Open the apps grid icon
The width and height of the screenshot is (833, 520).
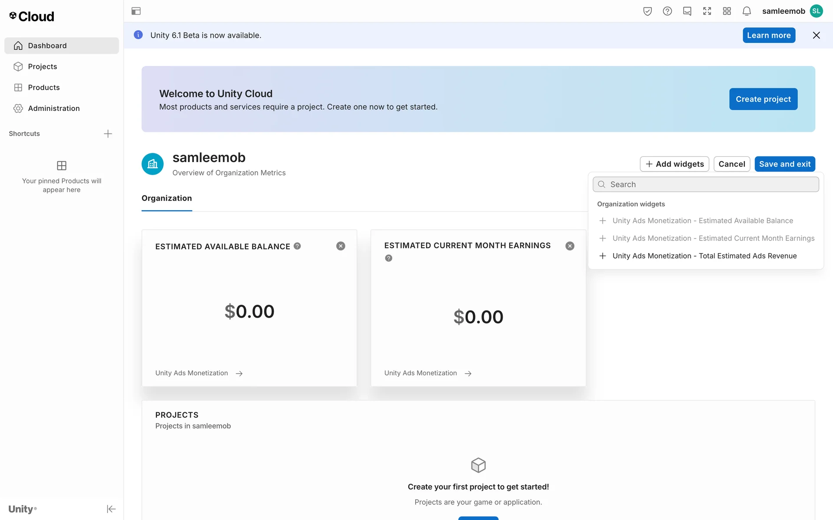[x=727, y=11]
